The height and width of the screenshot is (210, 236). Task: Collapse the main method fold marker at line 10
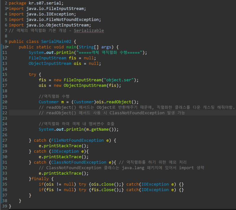pyautogui.click(x=8, y=47)
